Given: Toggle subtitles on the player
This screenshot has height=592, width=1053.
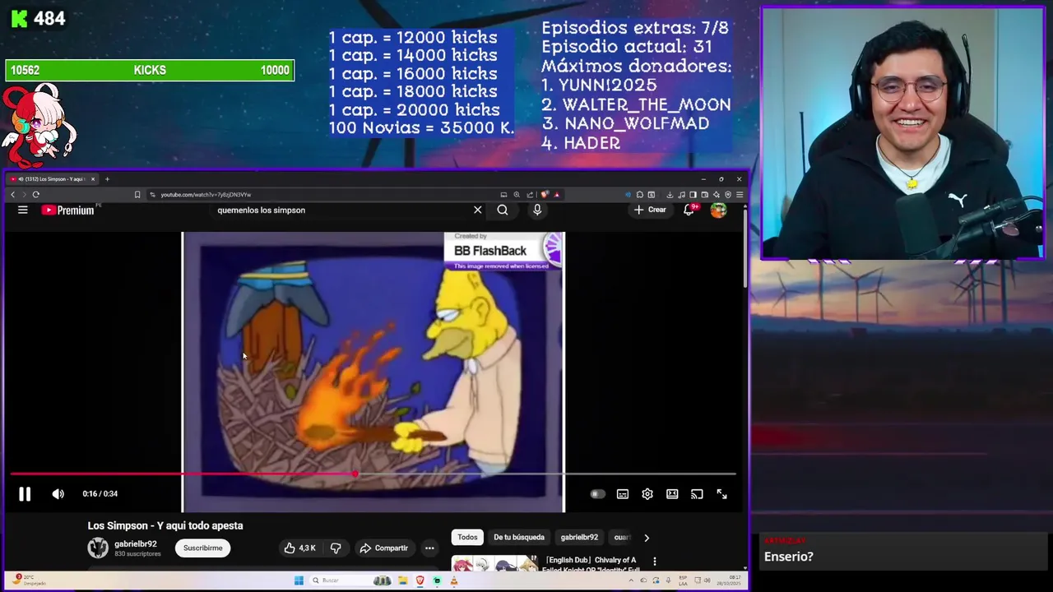Looking at the screenshot, I should tap(623, 494).
